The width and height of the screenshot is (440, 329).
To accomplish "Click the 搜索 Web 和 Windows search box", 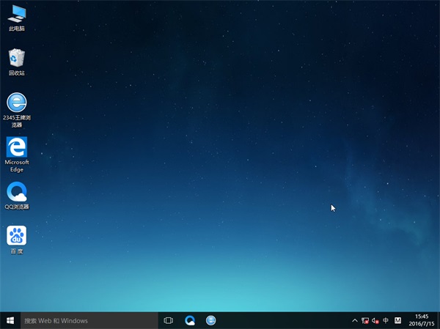I will [x=89, y=320].
